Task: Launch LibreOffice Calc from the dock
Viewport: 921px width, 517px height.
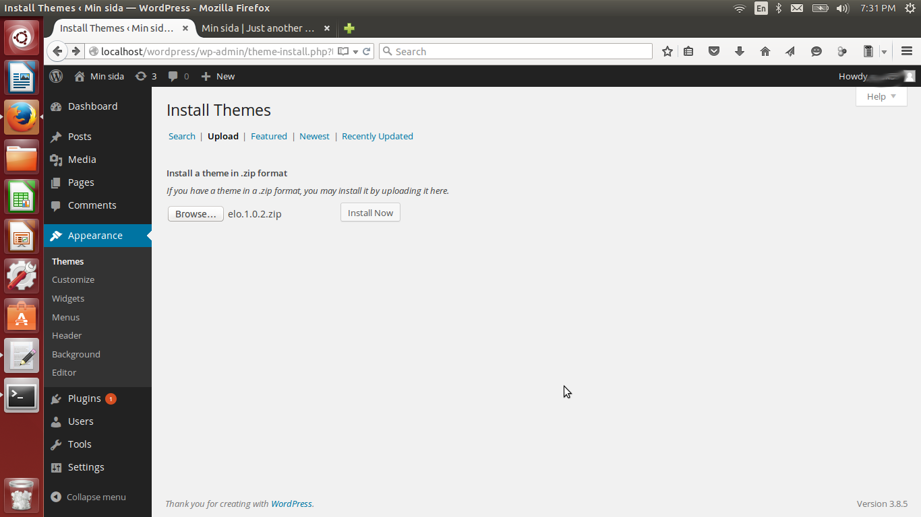Action: coord(22,197)
